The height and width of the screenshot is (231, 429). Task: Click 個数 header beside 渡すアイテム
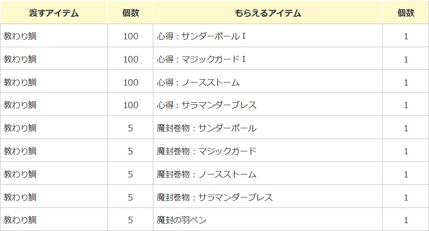click(130, 13)
